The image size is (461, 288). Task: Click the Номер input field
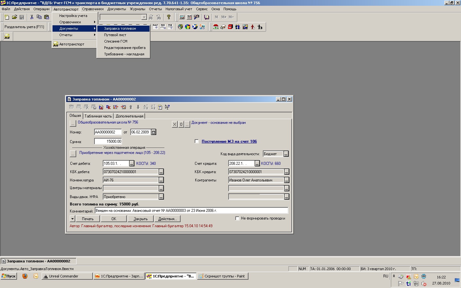(x=108, y=132)
